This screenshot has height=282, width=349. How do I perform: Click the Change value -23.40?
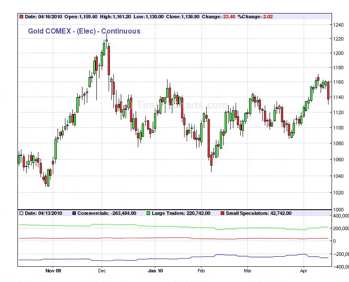pyautogui.click(x=229, y=17)
